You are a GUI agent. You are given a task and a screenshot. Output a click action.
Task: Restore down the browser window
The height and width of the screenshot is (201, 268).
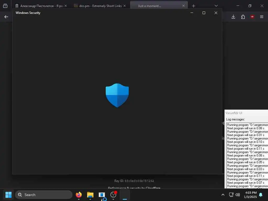250,6
